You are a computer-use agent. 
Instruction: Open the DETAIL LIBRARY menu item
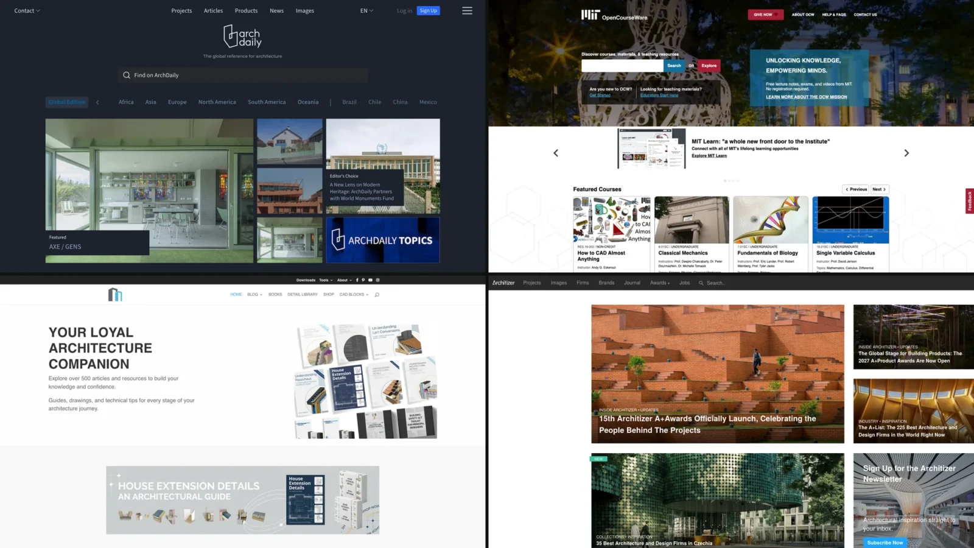tap(303, 295)
